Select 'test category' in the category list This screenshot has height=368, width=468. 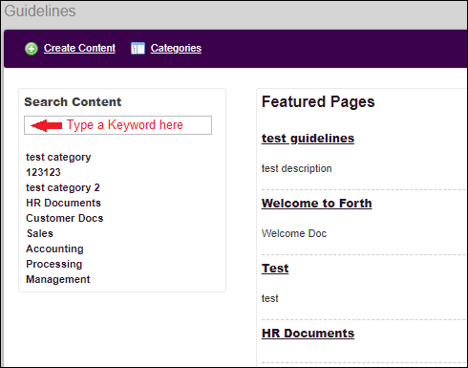click(58, 157)
